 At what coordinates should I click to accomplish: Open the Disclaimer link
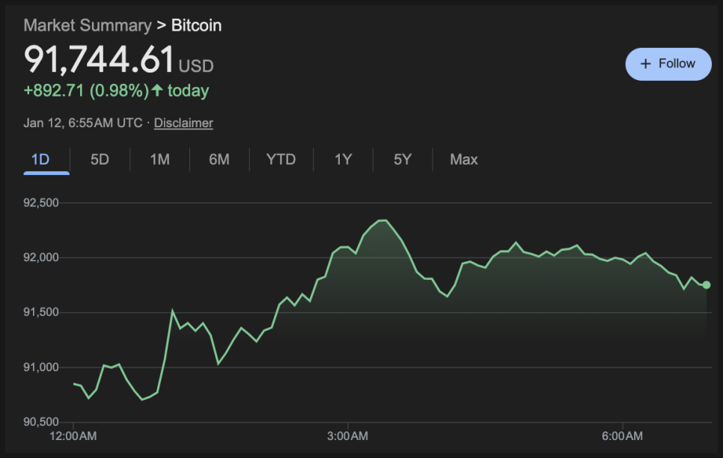183,123
